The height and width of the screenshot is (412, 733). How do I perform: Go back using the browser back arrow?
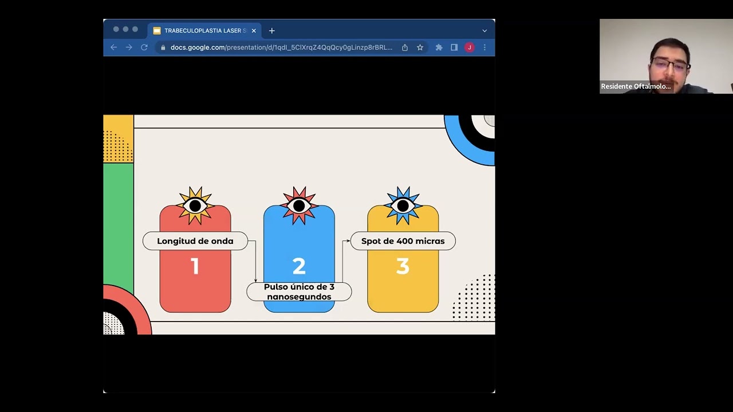113,47
